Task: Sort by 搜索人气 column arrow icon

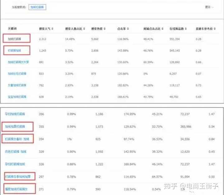Action: tap(52, 29)
